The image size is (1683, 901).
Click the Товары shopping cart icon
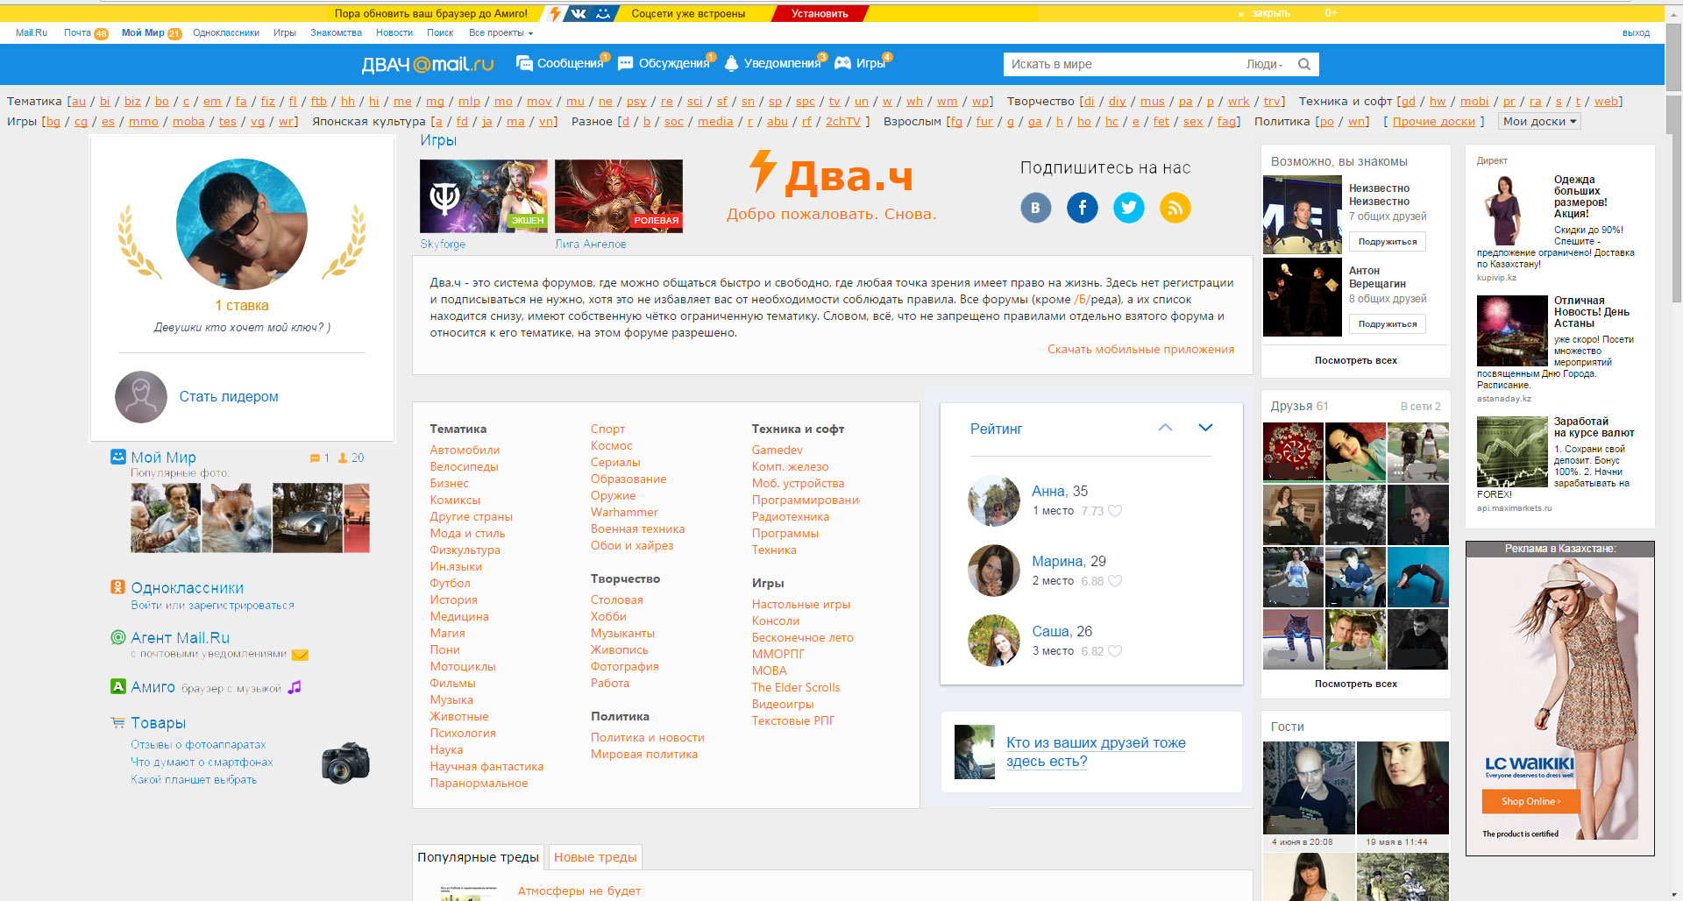click(118, 722)
